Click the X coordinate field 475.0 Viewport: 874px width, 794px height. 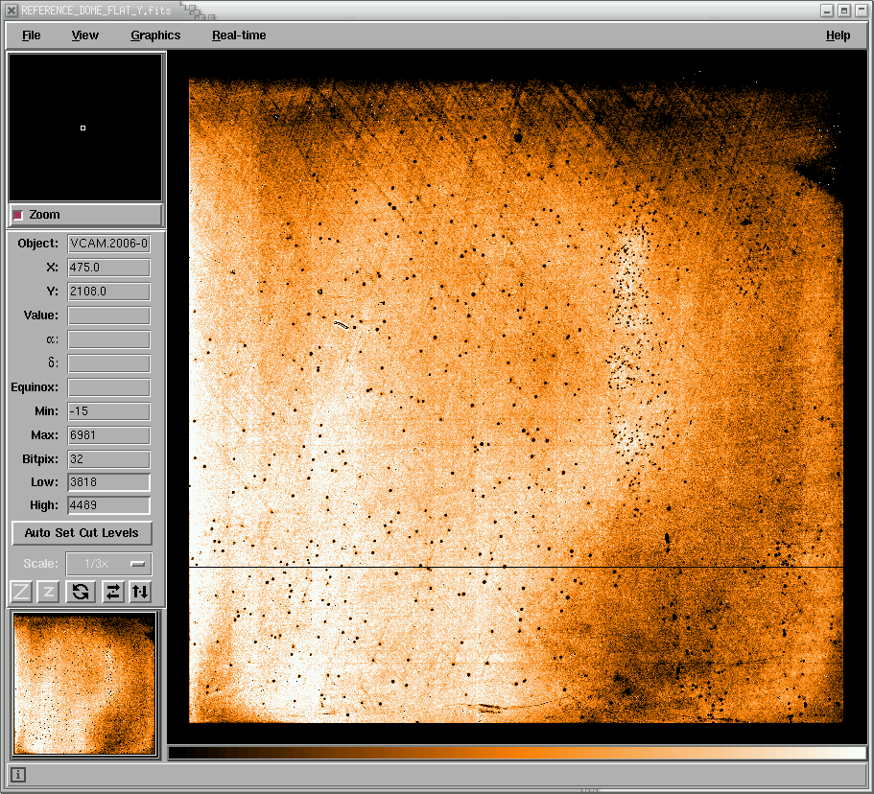(108, 268)
